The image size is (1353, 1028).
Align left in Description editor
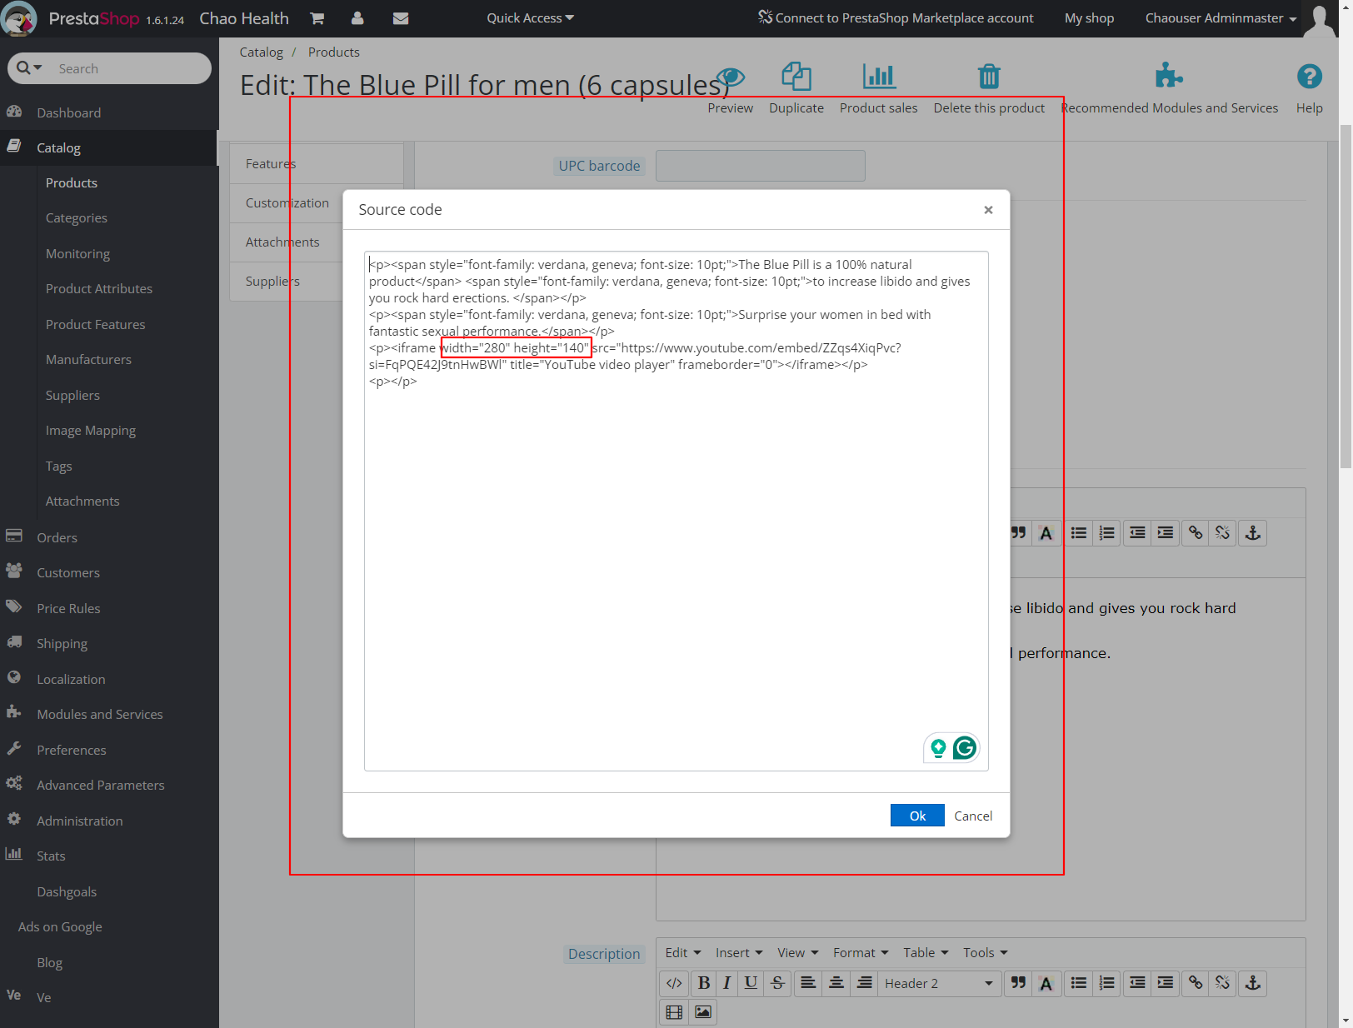click(x=808, y=984)
